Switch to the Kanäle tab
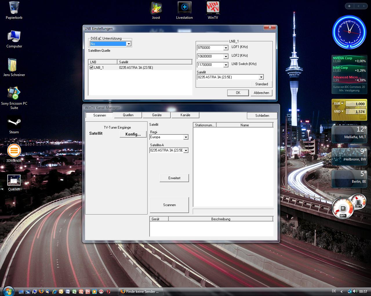The width and height of the screenshot is (371, 296). [185, 115]
